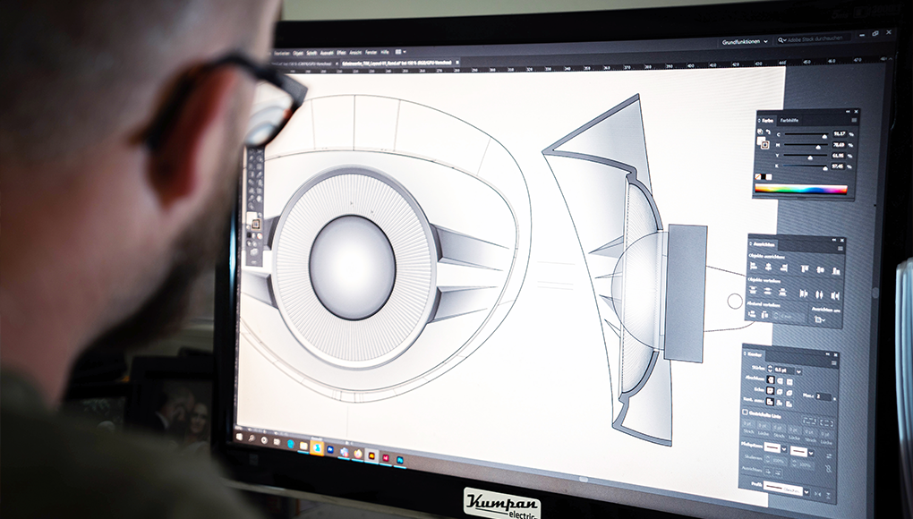Image resolution: width=913 pixels, height=519 pixels.
Task: Select the horizontal align center icon in Ausrichten panel
Action: 769,268
